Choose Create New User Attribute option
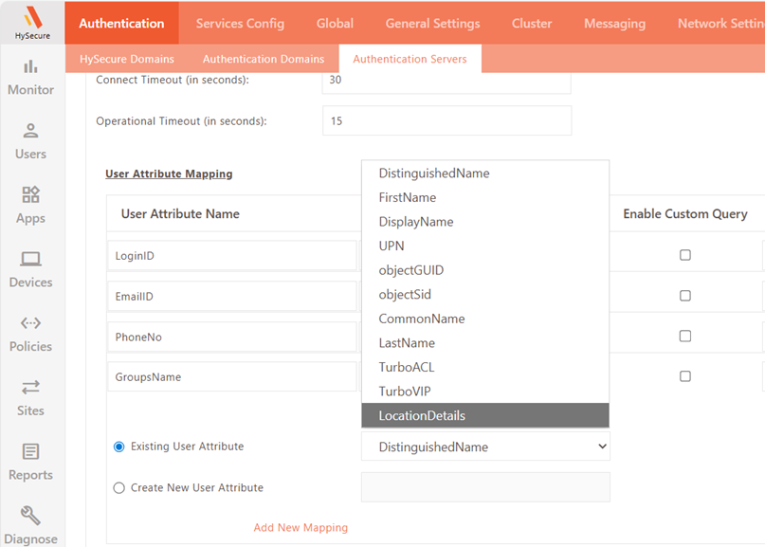Screen dimensions: 765x547 [x=119, y=488]
